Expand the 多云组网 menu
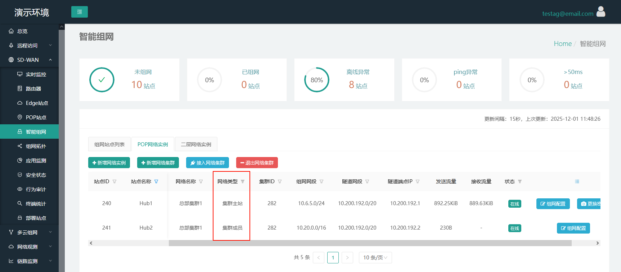621x272 pixels. pos(29,232)
